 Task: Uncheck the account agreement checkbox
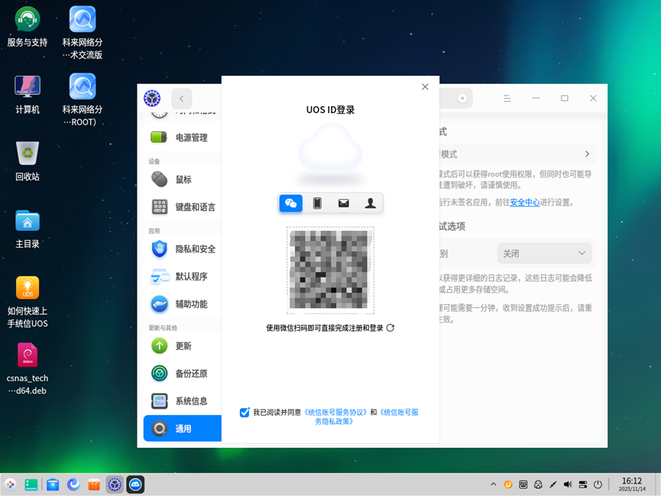click(245, 412)
